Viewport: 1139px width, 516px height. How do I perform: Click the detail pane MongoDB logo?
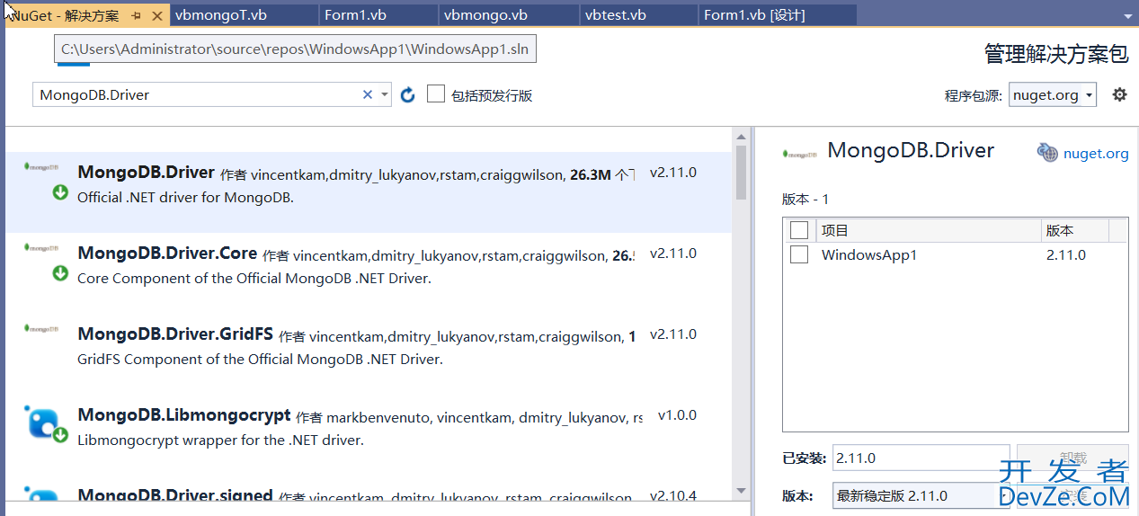pyautogui.click(x=800, y=154)
